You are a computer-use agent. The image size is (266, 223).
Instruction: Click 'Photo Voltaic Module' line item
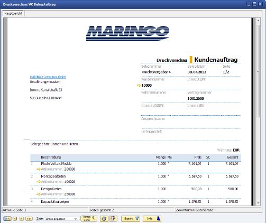[x=56, y=164]
